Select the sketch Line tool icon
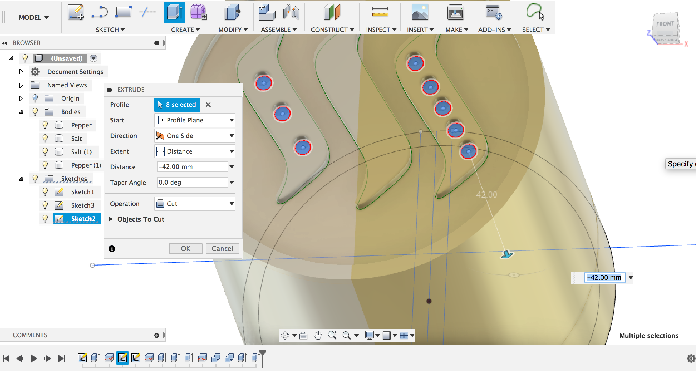The height and width of the screenshot is (371, 696). point(100,12)
